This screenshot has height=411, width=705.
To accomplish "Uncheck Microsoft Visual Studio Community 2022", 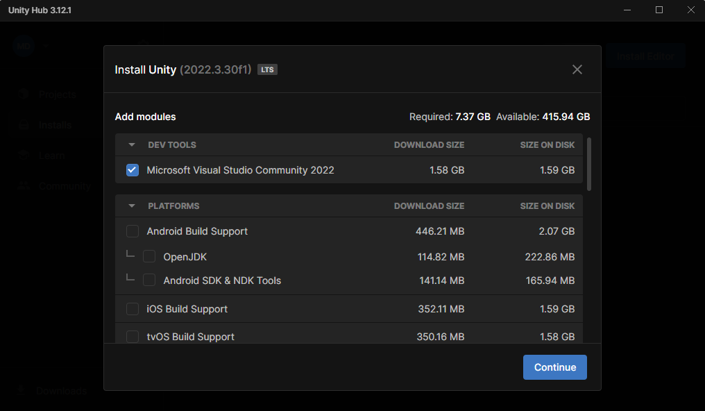I will [133, 170].
